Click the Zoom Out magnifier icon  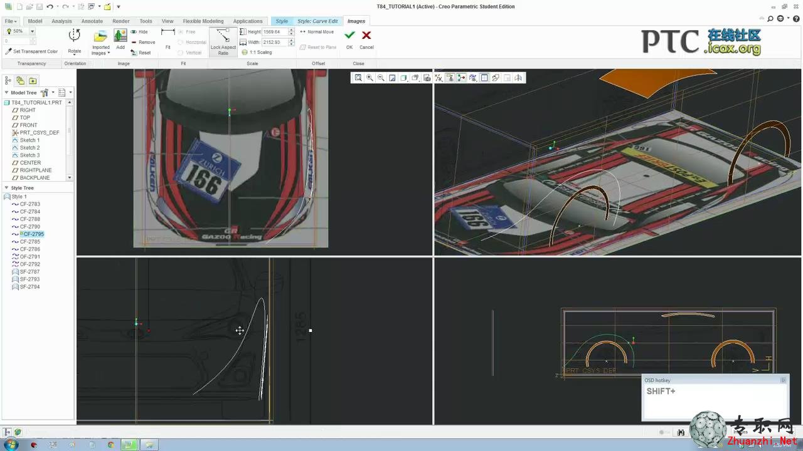381,78
